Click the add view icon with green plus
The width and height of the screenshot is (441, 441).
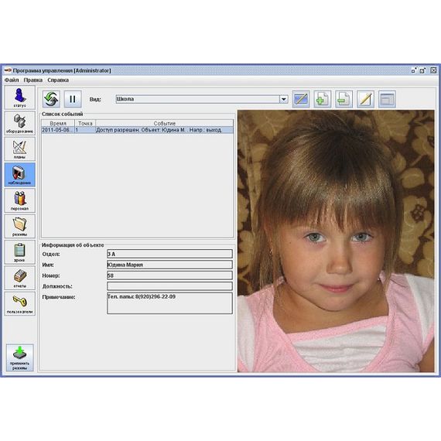[x=323, y=99]
